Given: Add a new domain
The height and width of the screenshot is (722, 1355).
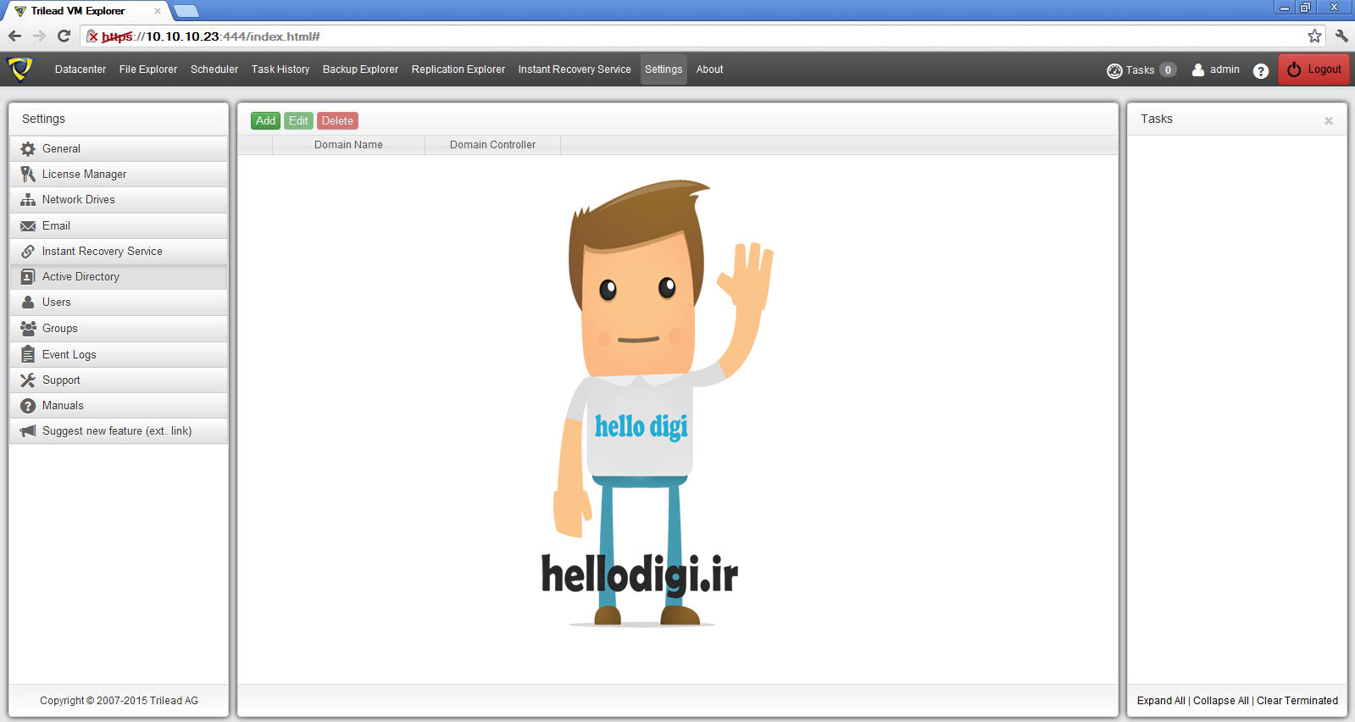Looking at the screenshot, I should (265, 121).
